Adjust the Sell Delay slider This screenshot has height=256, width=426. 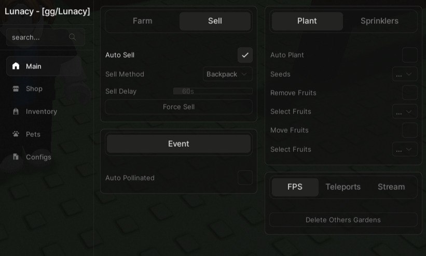(213, 91)
